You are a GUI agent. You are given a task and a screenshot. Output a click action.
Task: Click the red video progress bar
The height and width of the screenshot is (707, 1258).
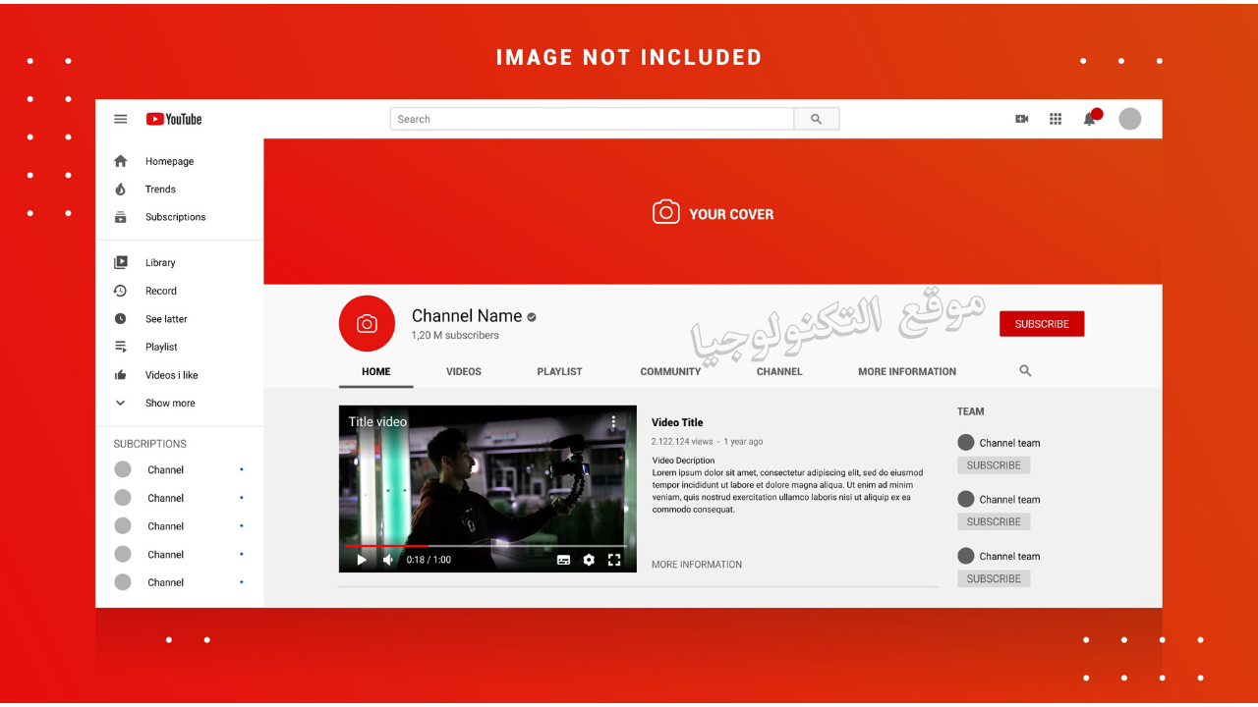[386, 545]
